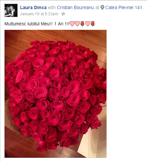The image size is (147, 161).
Task: Open the red roses bouquet photo
Action: (x=55, y=94)
